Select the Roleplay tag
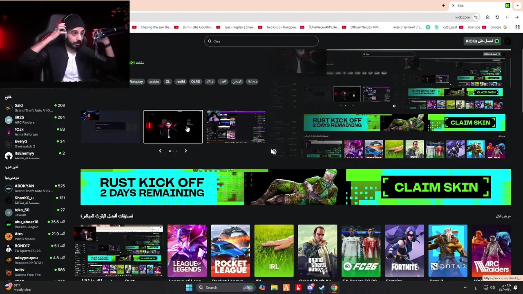The height and width of the screenshot is (294, 523). [136, 82]
